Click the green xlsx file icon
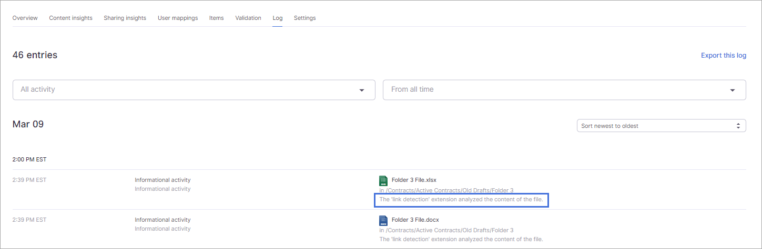This screenshot has height=249, width=762. pyautogui.click(x=383, y=180)
